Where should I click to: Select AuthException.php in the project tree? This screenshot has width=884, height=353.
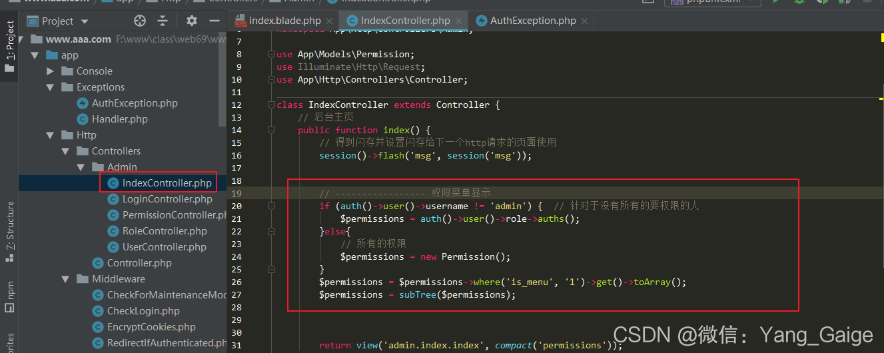[x=135, y=103]
